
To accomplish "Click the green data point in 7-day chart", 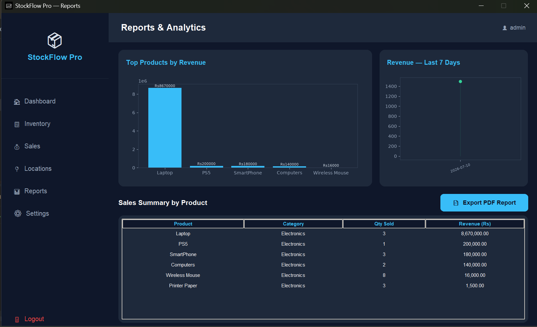I will tap(460, 82).
